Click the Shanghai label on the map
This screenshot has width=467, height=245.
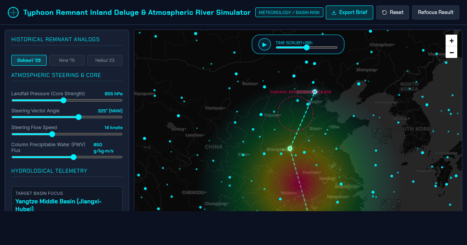pos(346,187)
